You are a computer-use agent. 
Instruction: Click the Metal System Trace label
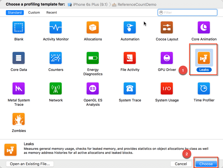[x=19, y=102]
